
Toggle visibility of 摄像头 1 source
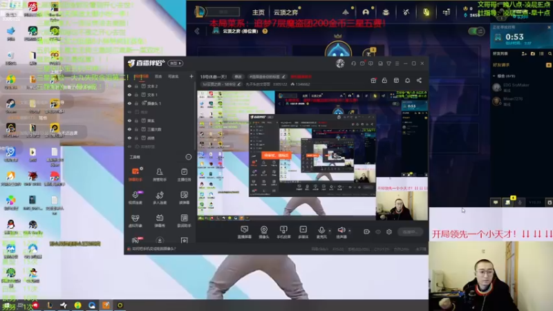point(129,103)
